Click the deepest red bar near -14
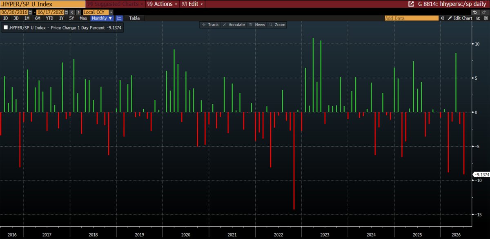490x239 pixels. [x=294, y=161]
